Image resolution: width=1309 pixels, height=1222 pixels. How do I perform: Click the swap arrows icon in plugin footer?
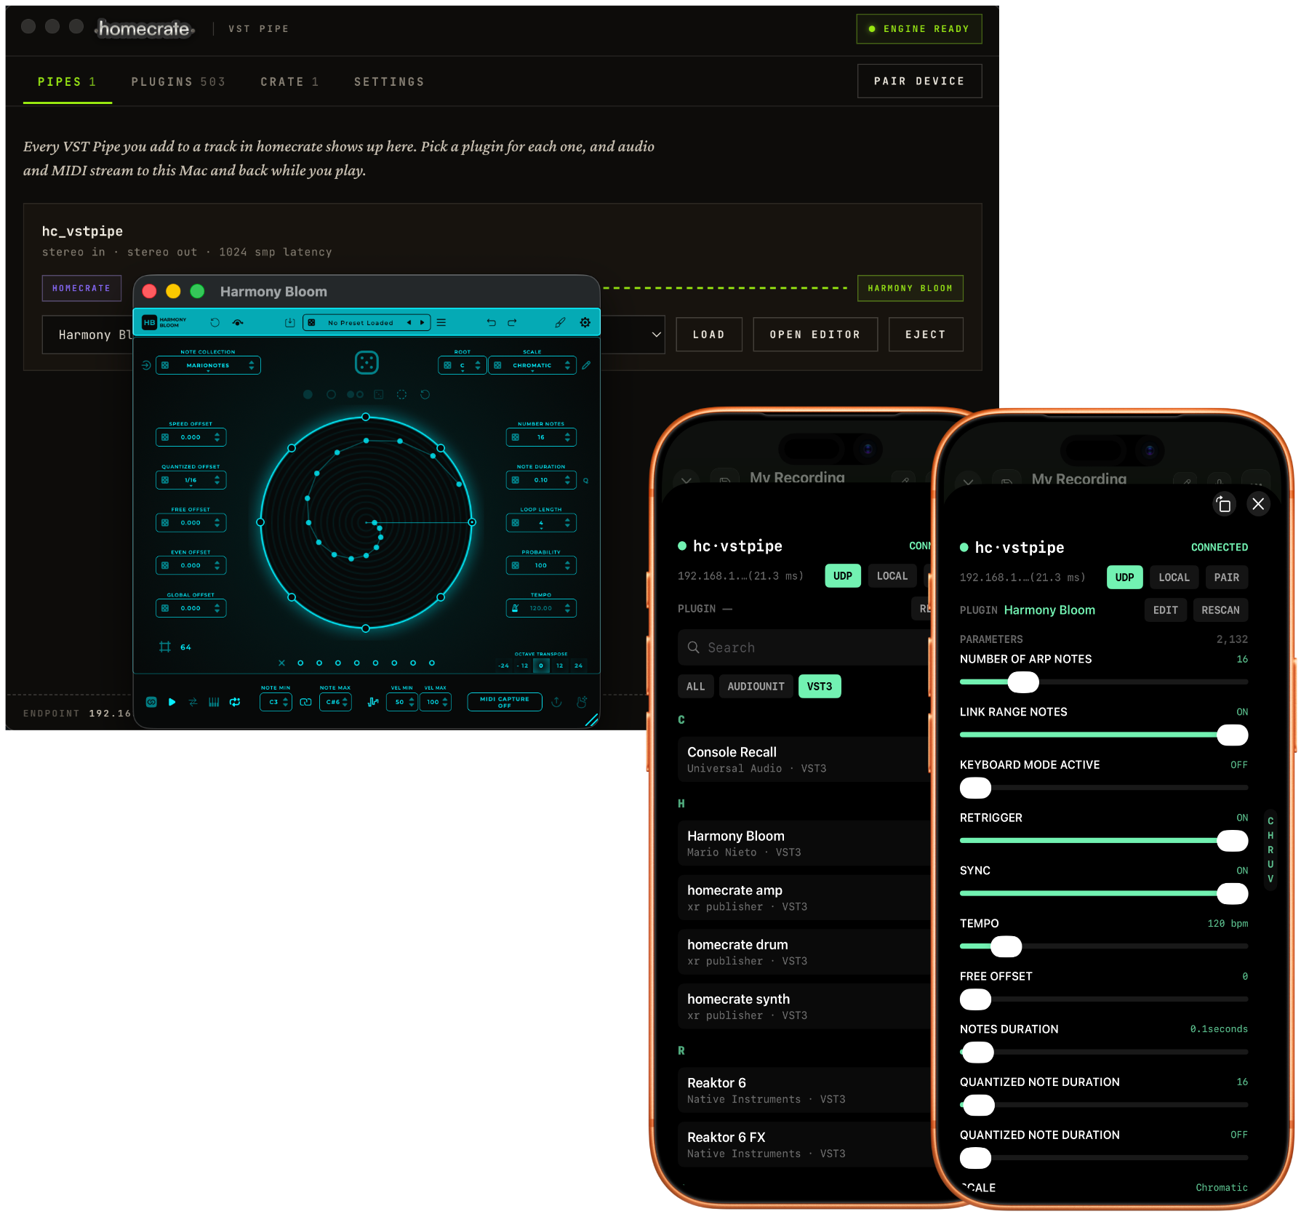pyautogui.click(x=193, y=702)
